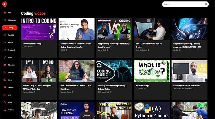
Task: Click the Sport sidebar icon
Action: [x=5, y=102]
